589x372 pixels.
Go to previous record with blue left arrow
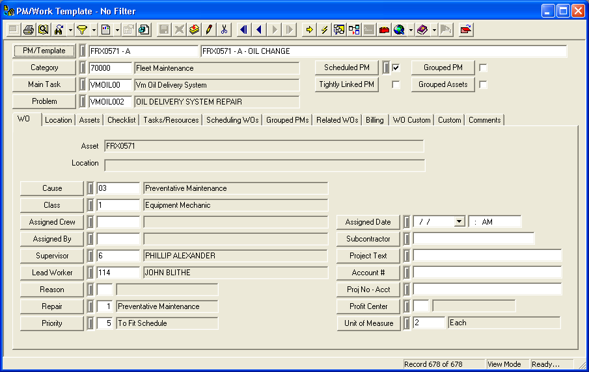[259, 30]
